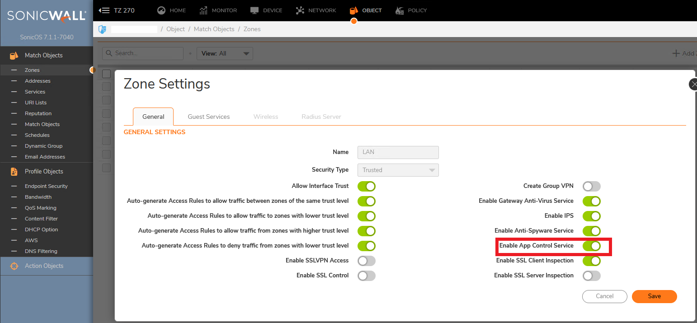Screen dimensions: 697x323
Task: Click the Cancel button
Action: (x=604, y=296)
